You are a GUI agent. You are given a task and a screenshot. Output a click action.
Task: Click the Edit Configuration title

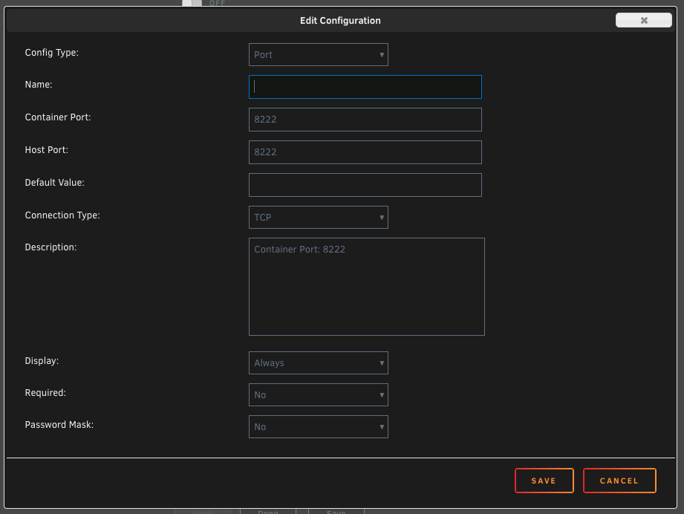[x=340, y=21]
